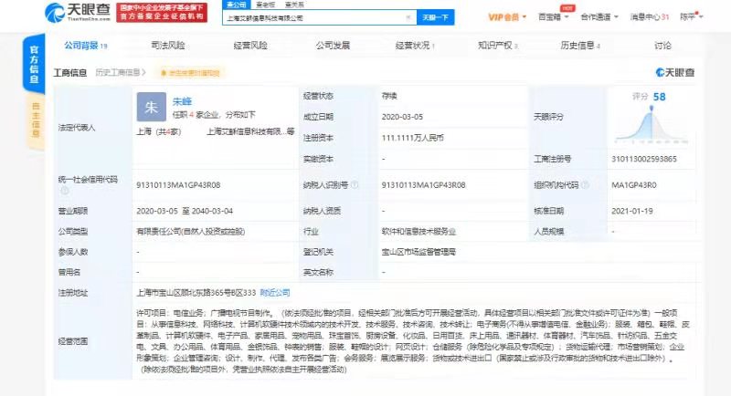The image size is (731, 396).
Task: Open the 历史工商信息 link
Action: [x=121, y=73]
